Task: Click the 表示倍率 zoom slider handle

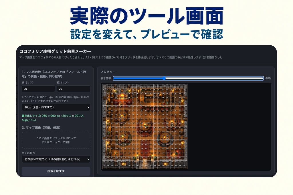Action: point(164,78)
